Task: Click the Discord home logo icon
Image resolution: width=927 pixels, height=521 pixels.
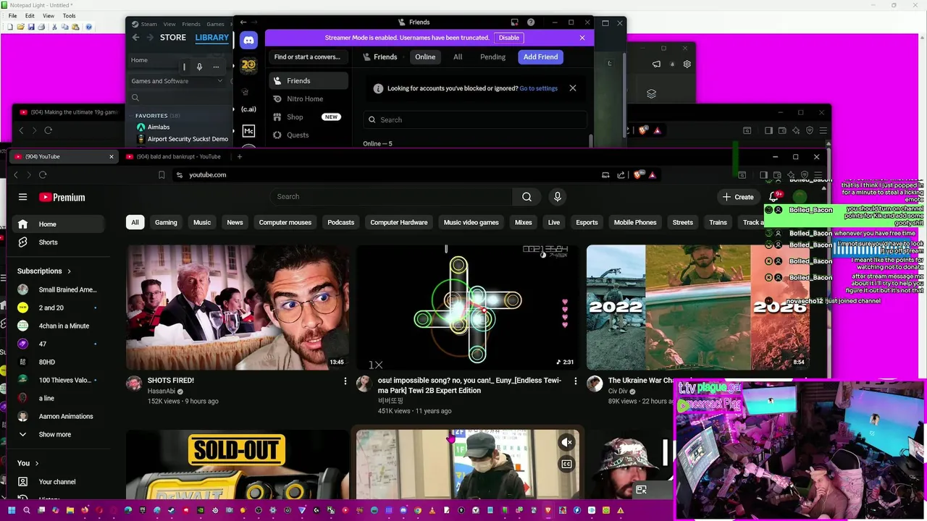Action: click(248, 41)
